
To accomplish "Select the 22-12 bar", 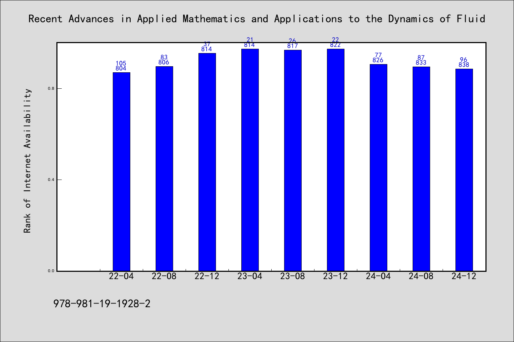I will coord(207,162).
